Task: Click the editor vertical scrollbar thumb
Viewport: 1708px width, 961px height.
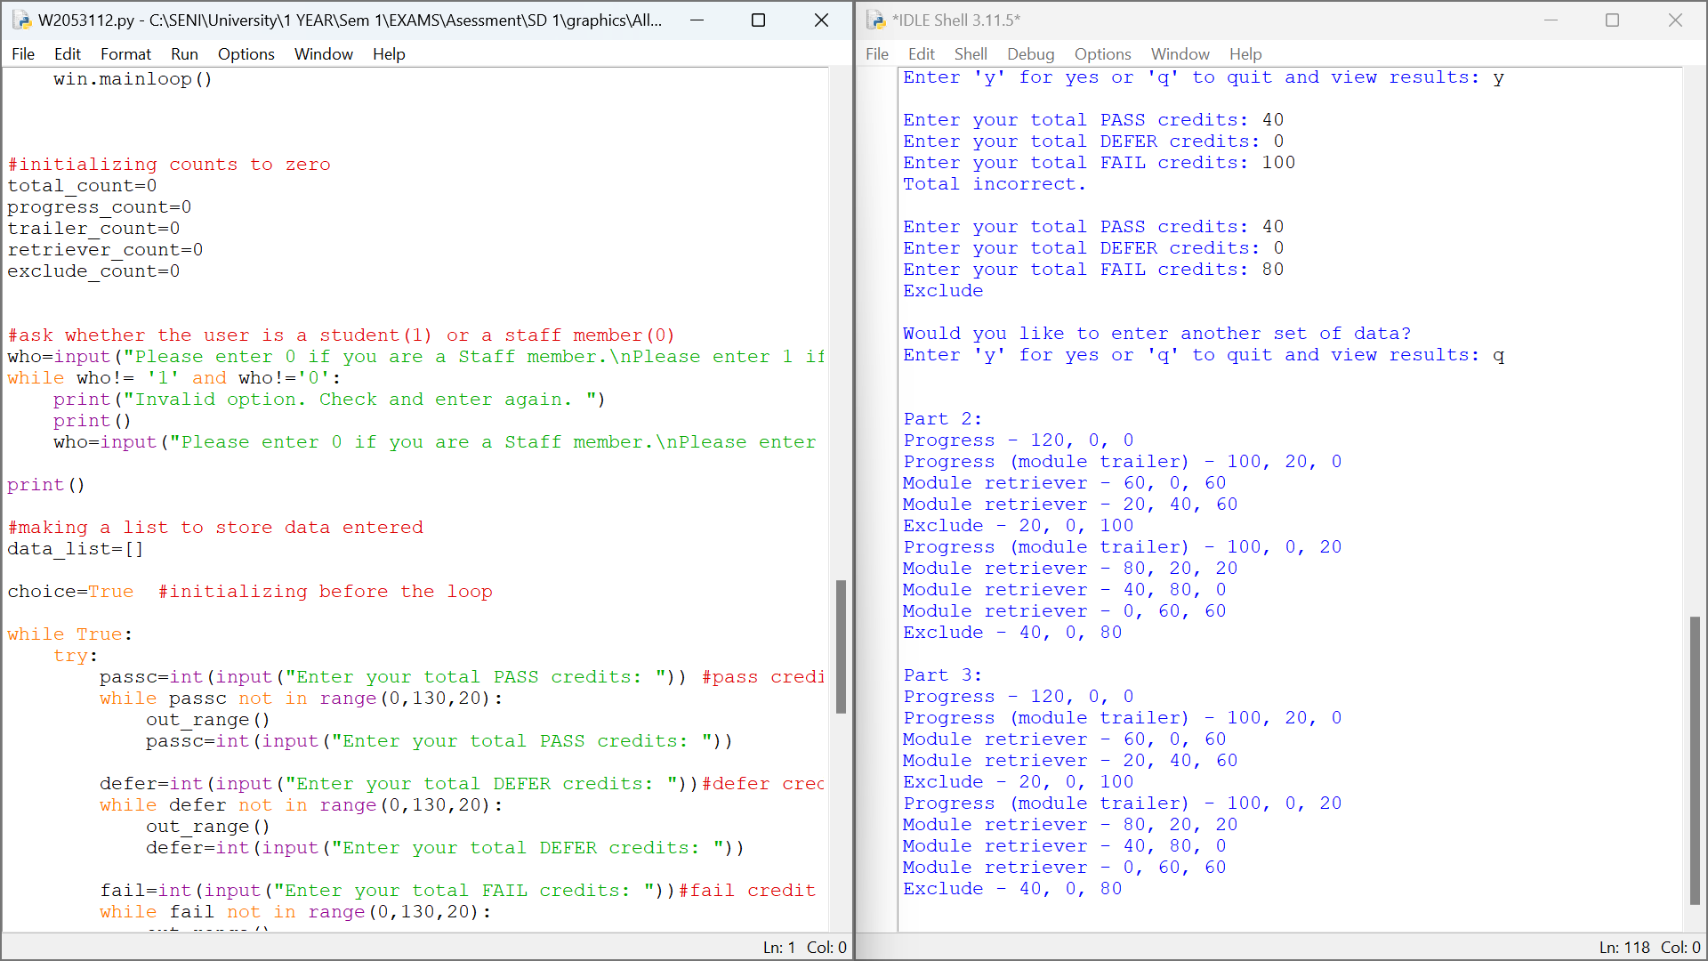Action: coord(841,647)
